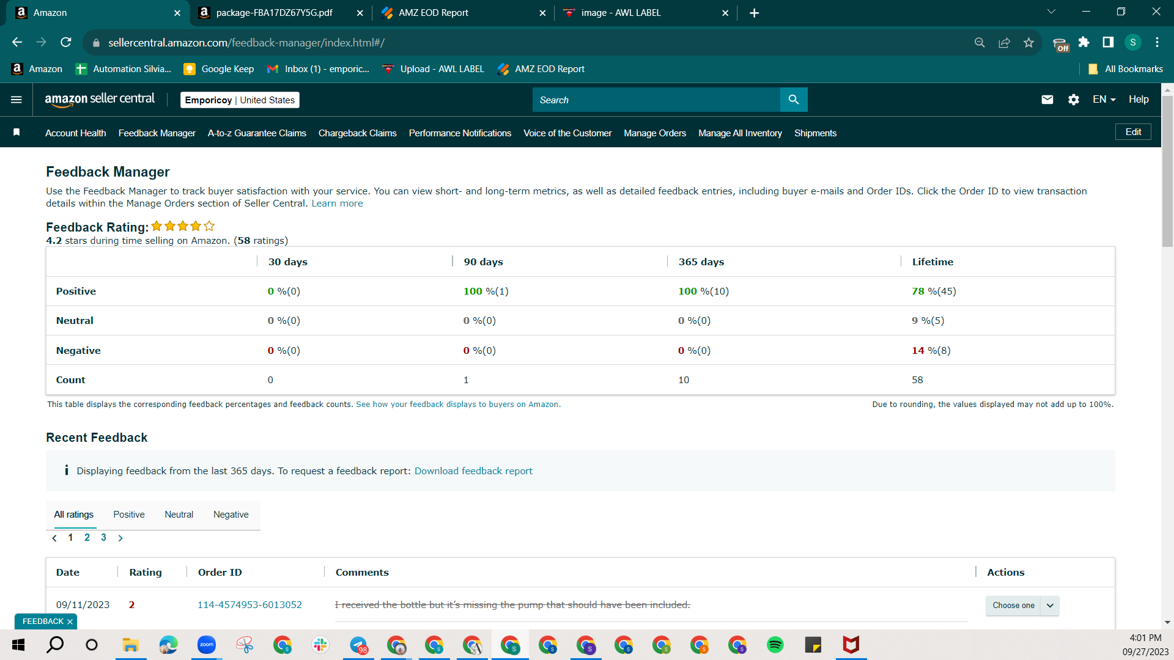Image resolution: width=1174 pixels, height=660 pixels.
Task: Open how feedback displays to buyers link
Action: tap(459, 405)
